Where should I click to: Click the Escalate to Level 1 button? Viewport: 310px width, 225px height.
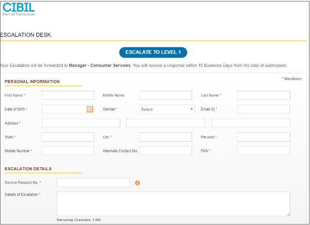tap(153, 52)
